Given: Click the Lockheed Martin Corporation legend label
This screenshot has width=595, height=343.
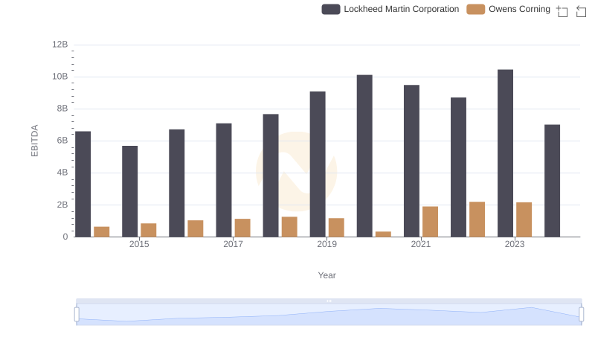Looking at the screenshot, I should [x=401, y=10].
